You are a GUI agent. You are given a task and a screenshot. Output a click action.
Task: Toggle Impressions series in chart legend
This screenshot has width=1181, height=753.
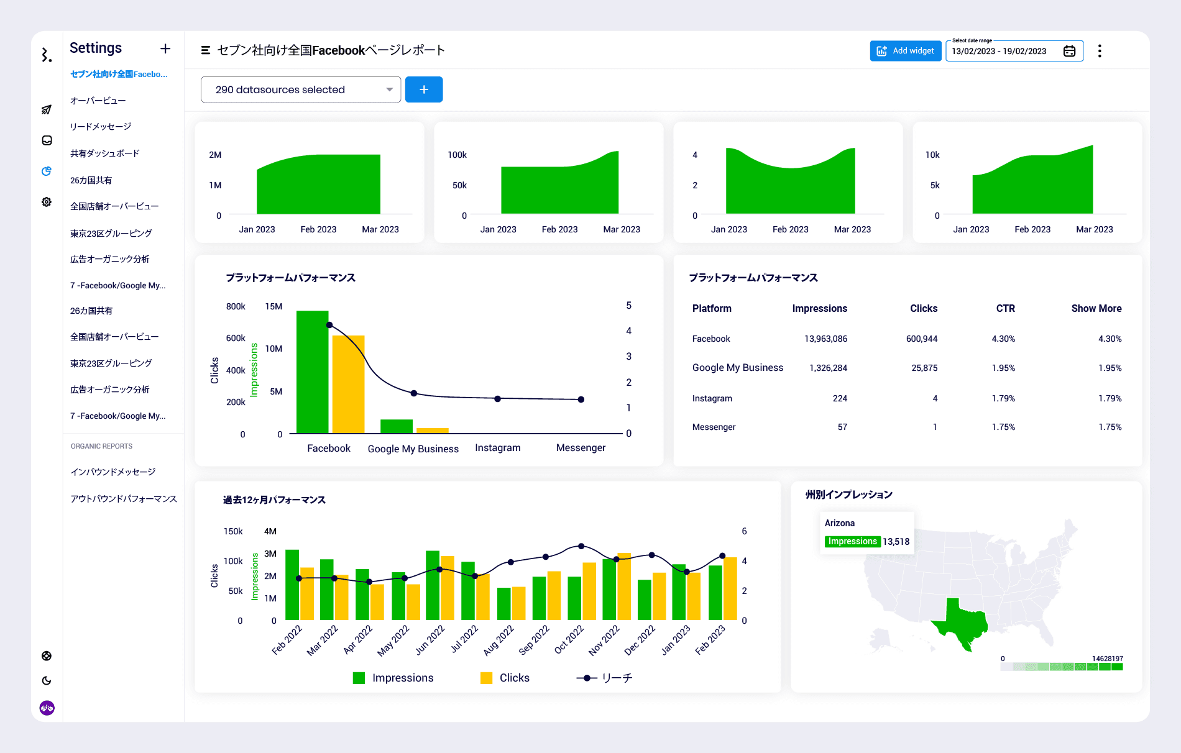point(393,678)
